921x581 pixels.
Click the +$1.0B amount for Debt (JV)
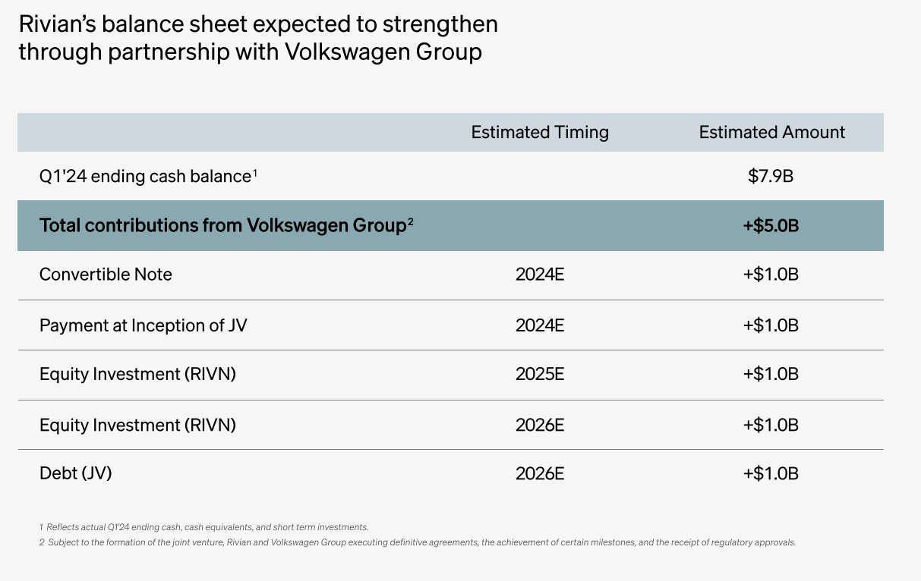tap(771, 474)
